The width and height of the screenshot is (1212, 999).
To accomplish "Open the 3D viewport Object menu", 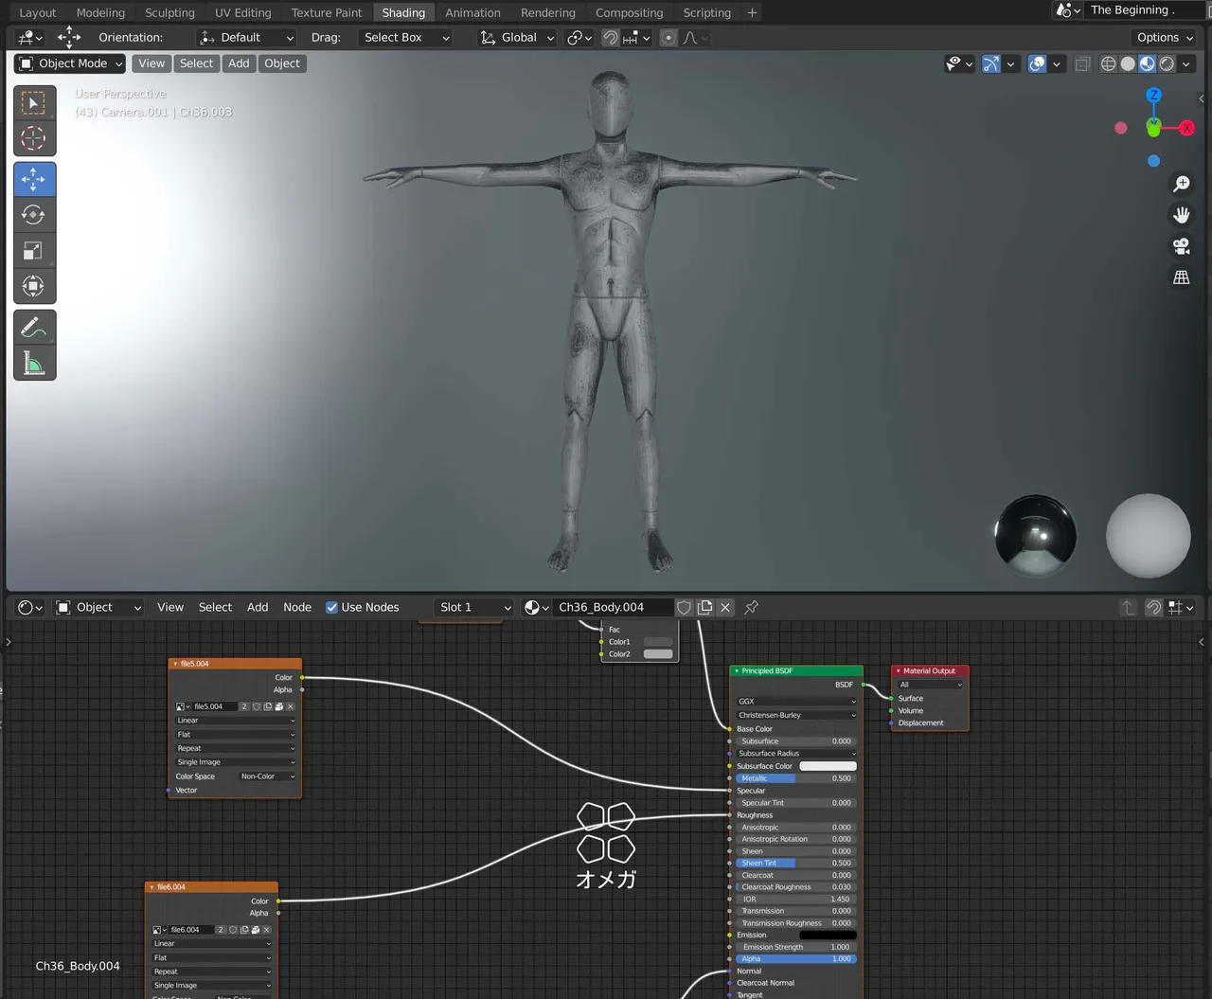I will click(x=282, y=63).
